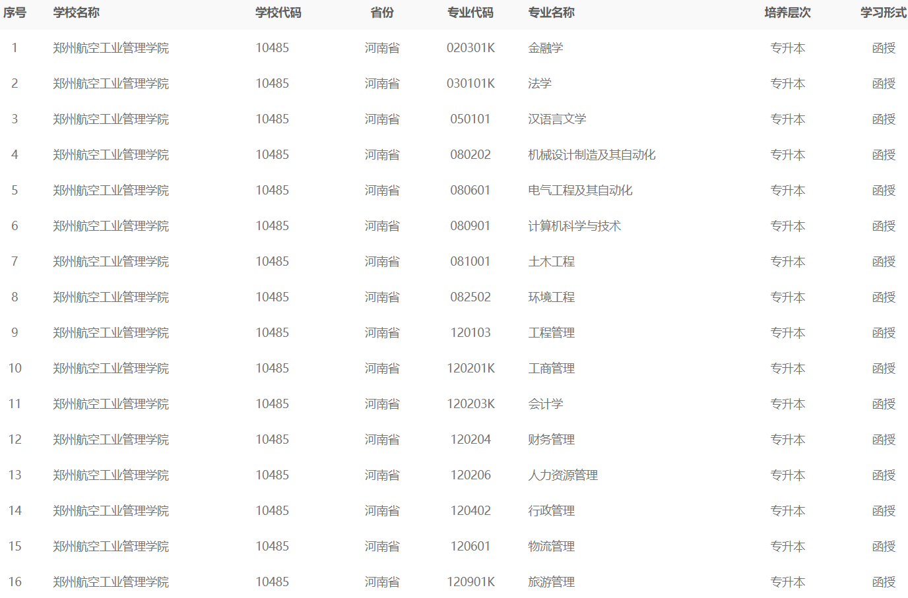Click the 学习形式 column header

884,13
